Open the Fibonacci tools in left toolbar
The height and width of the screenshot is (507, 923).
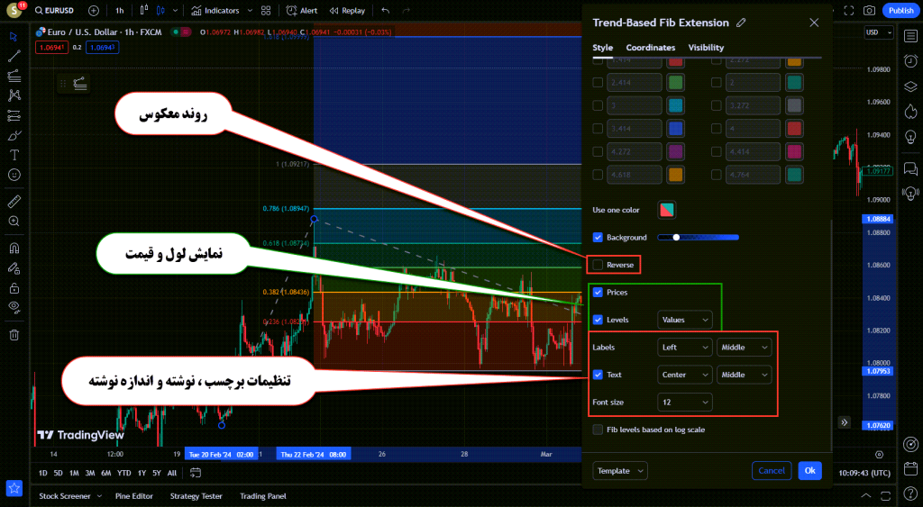(14, 76)
